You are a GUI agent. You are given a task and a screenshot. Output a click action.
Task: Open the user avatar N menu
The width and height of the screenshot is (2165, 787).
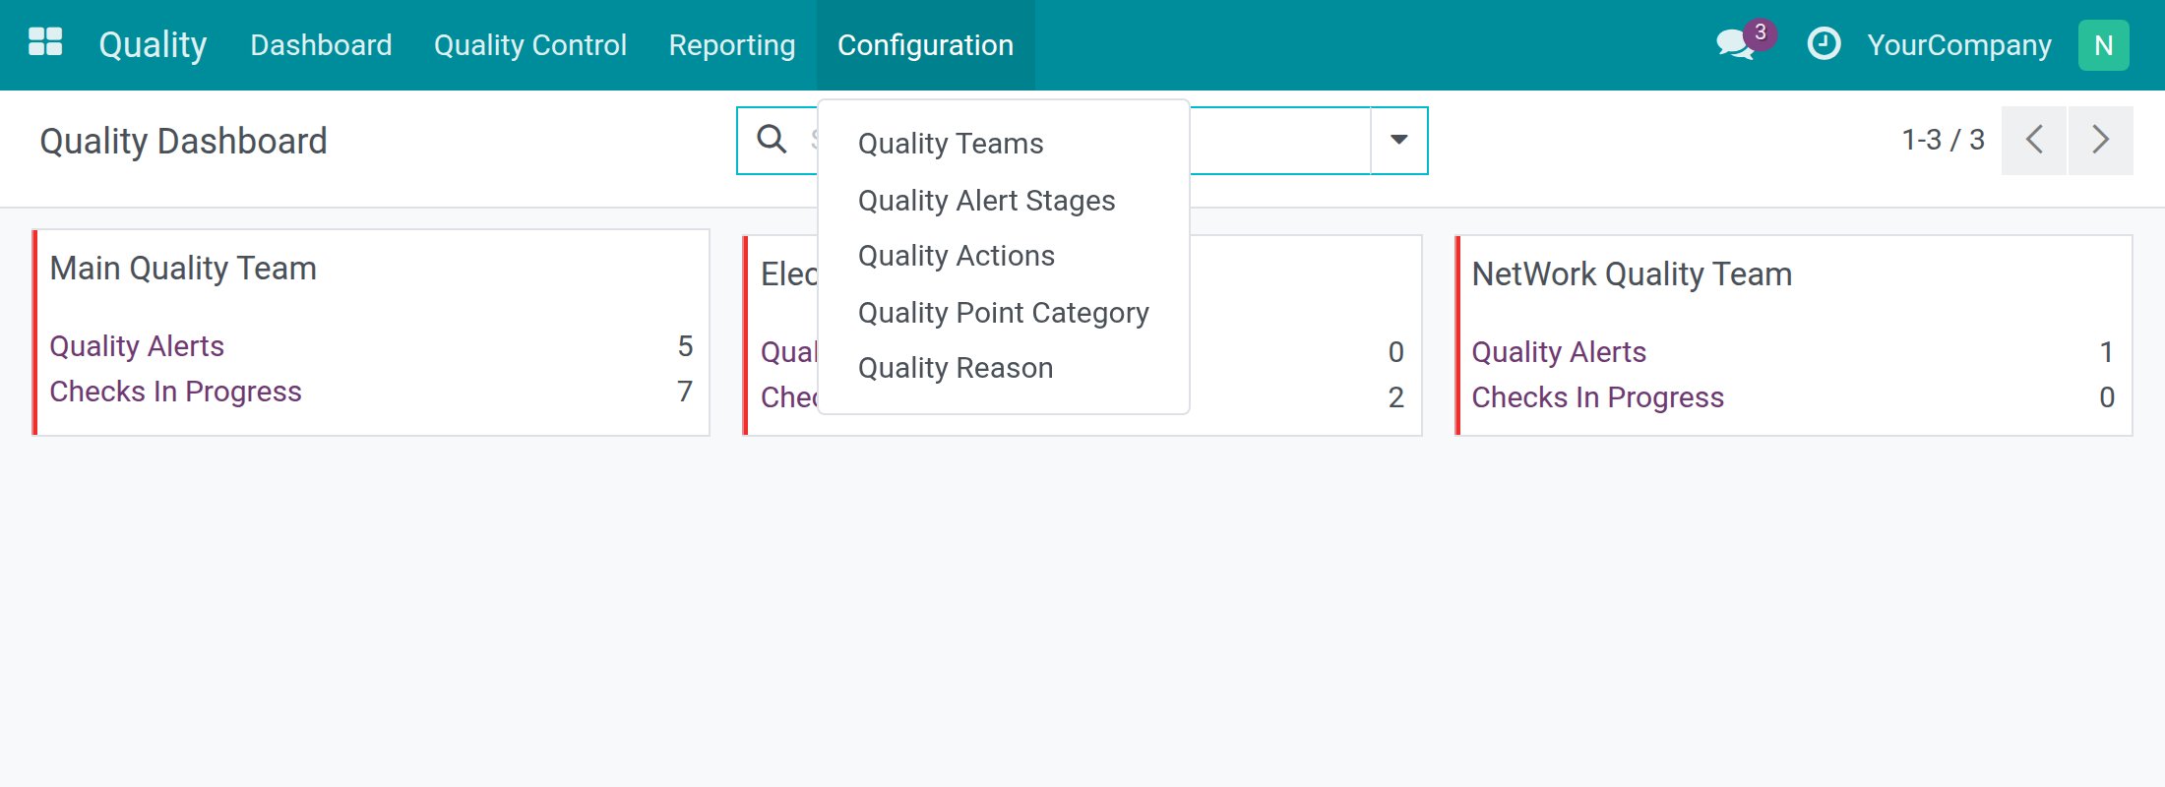[2103, 45]
